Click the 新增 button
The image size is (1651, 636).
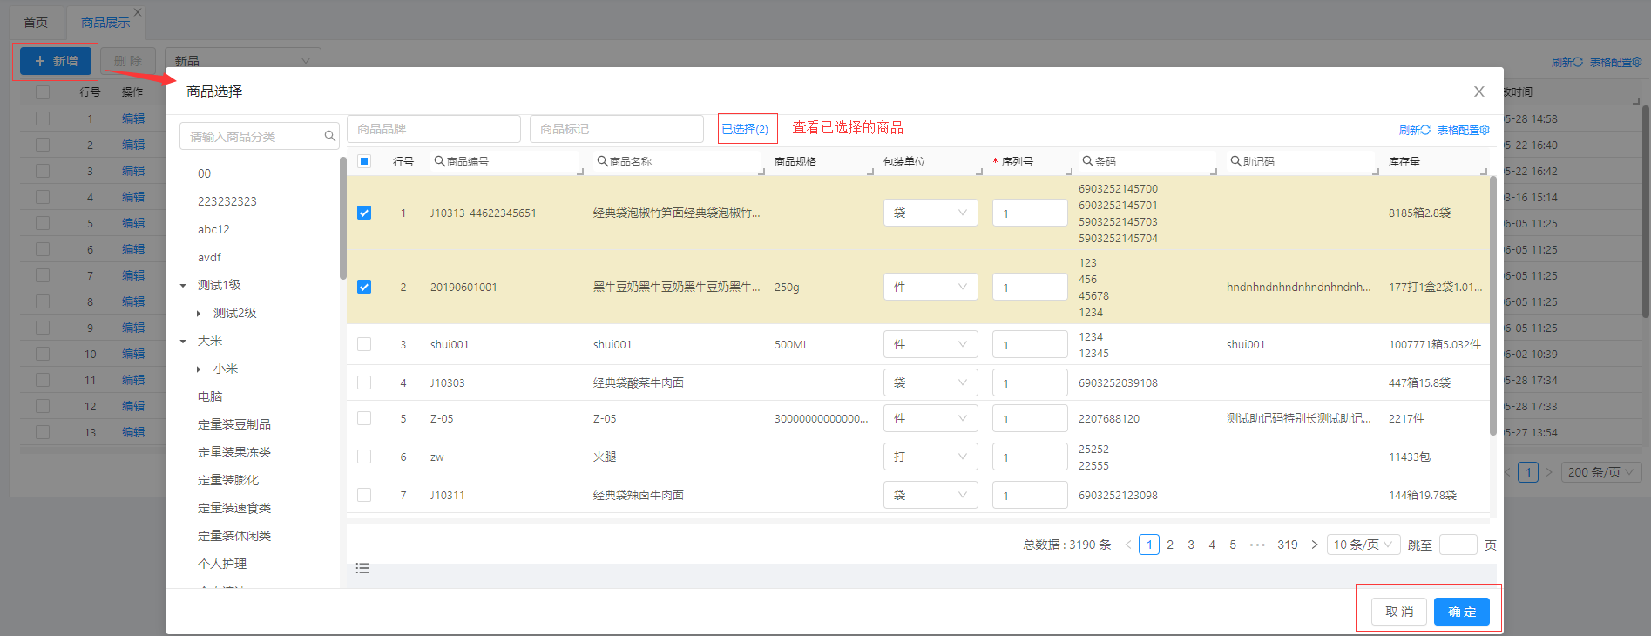tap(56, 61)
